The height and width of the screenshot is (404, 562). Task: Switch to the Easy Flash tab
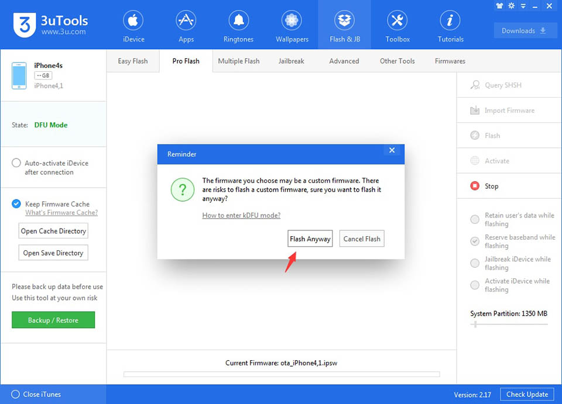pos(133,61)
